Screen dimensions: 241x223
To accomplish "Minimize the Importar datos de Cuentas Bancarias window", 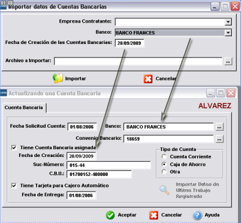I will coord(215,7).
